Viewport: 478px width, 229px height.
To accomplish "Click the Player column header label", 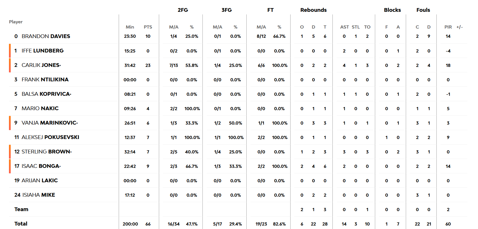I will (x=16, y=22).
